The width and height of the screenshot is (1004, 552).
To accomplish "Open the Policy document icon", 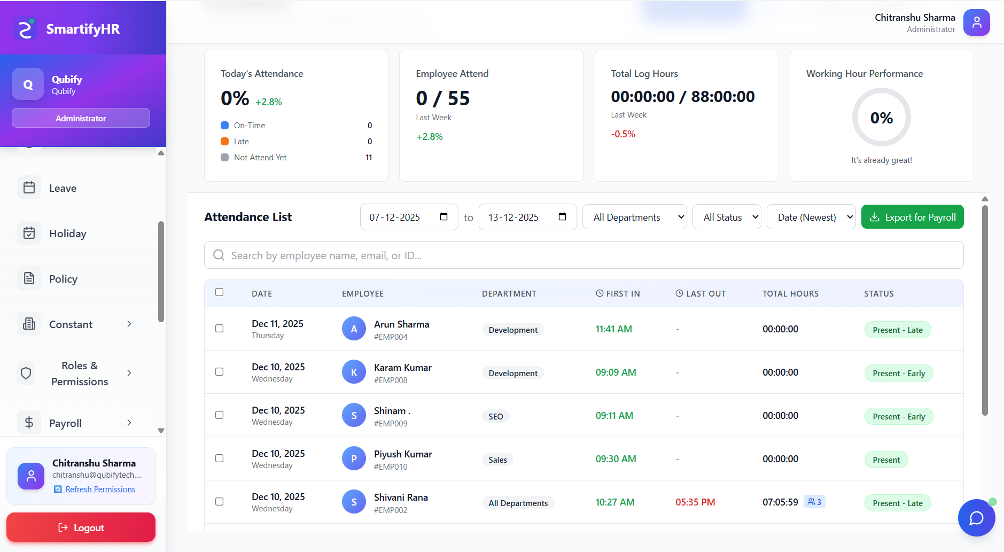I will [x=29, y=278].
